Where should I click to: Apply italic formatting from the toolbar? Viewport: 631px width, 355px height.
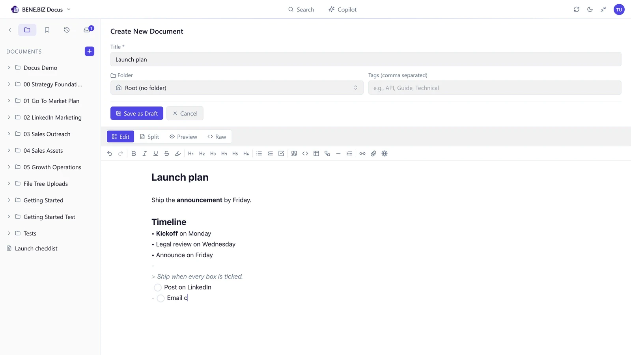145,153
